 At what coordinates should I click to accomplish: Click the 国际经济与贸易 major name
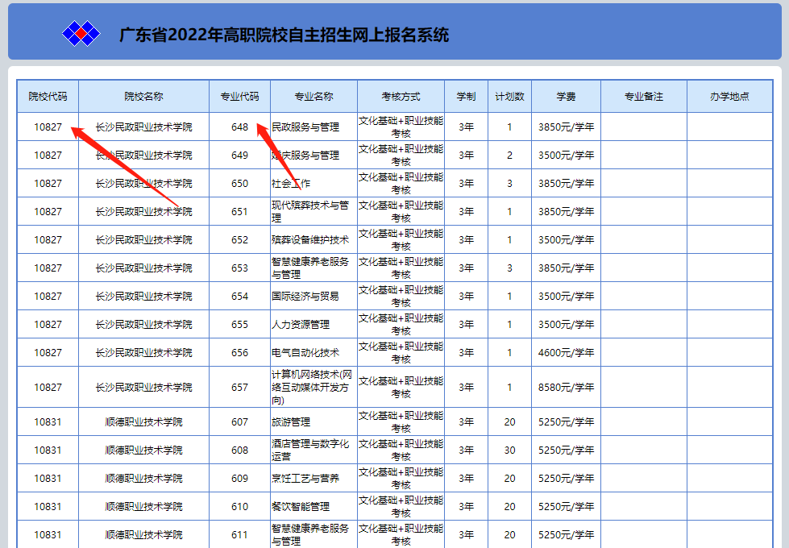(x=305, y=296)
